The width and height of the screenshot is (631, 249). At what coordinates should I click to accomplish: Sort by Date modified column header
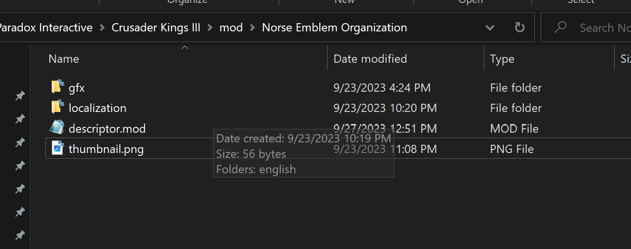tap(370, 59)
